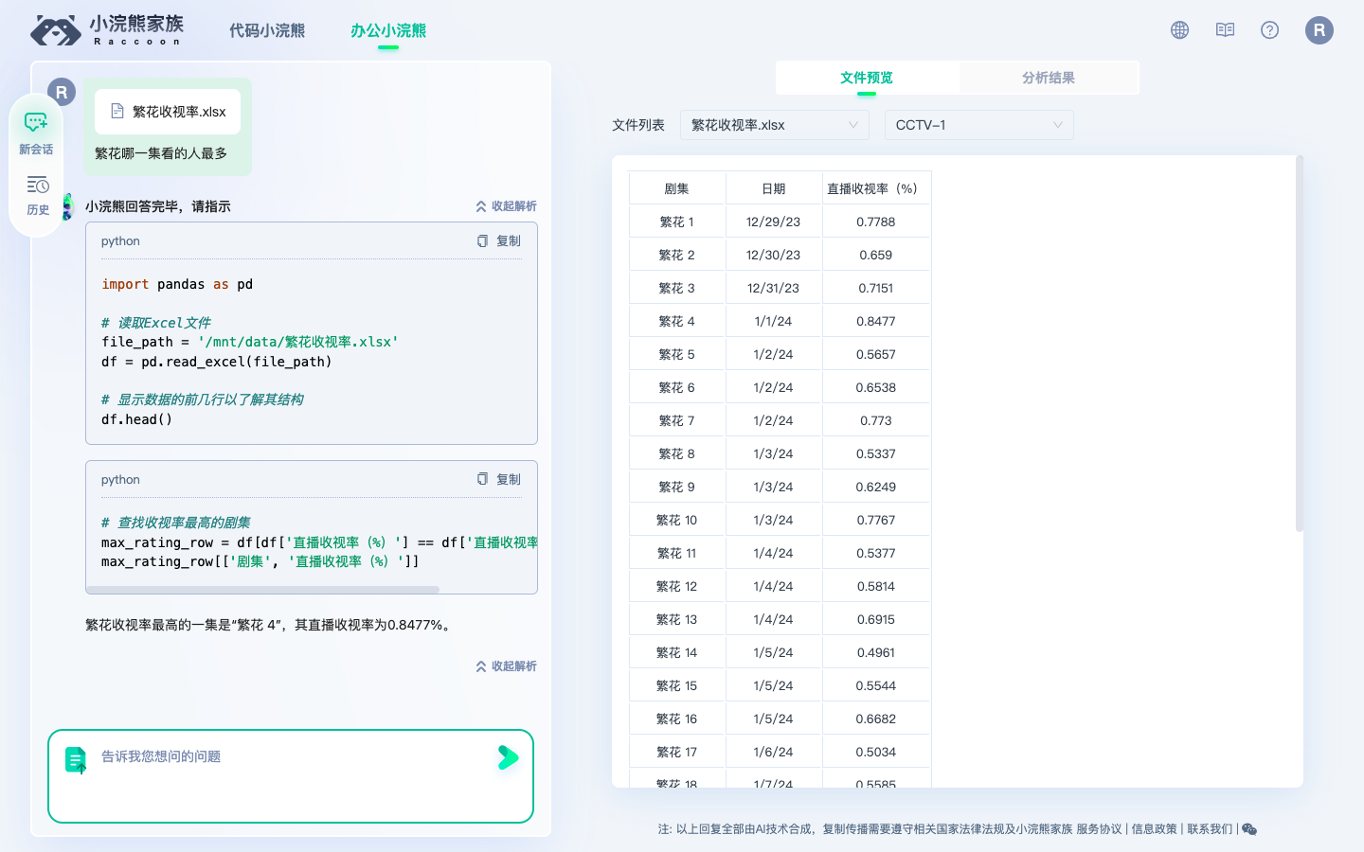Open the CCTV-1 sheet dropdown
1364x852 pixels.
979,124
